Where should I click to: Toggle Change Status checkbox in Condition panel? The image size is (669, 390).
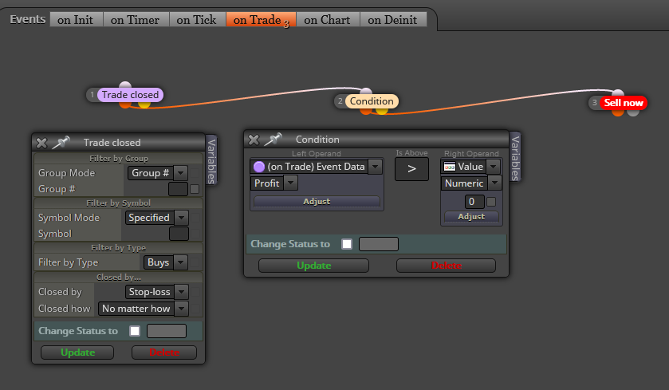347,244
